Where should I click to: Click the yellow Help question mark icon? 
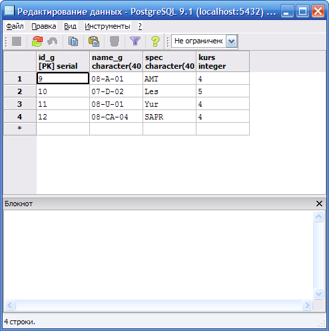(155, 41)
